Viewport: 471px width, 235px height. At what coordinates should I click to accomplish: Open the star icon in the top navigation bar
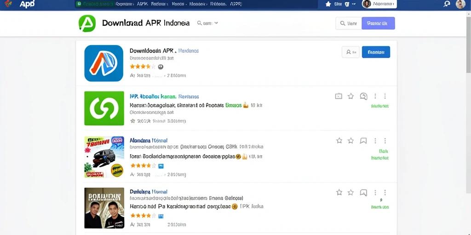pyautogui.click(x=328, y=4)
